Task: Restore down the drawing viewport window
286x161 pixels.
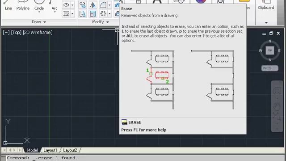Action: pyautogui.click(x=271, y=34)
